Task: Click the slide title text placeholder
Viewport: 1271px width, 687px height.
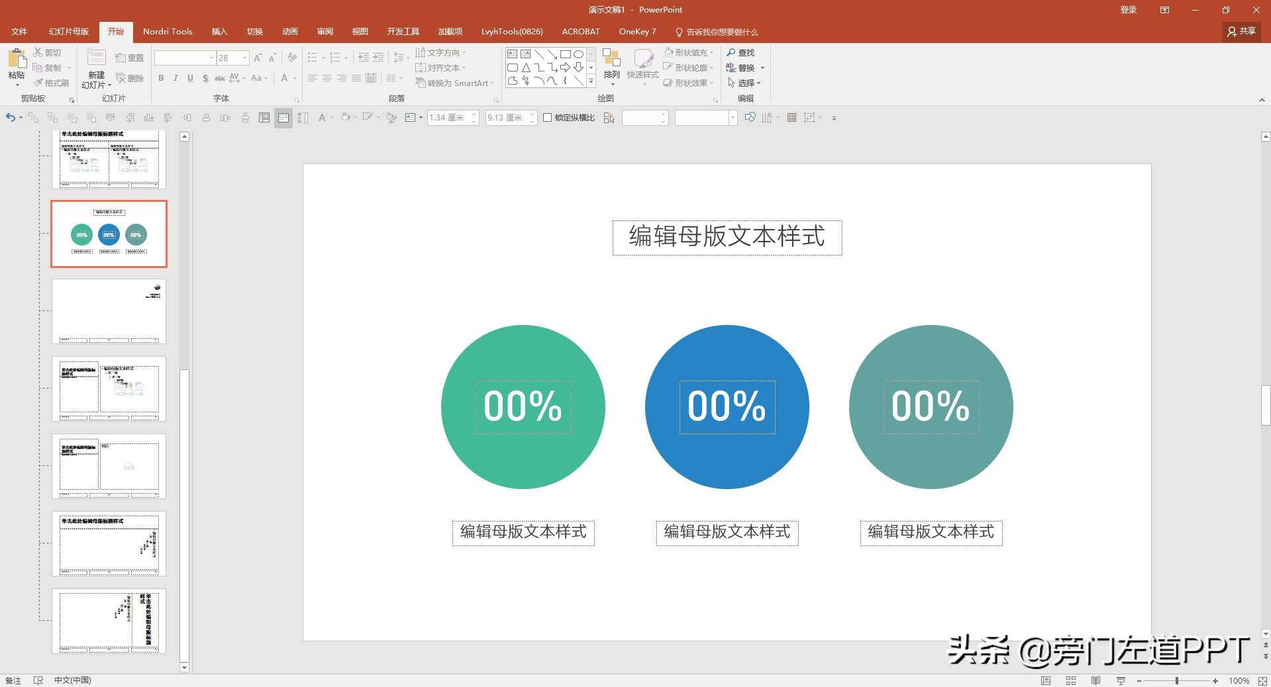Action: coord(727,238)
